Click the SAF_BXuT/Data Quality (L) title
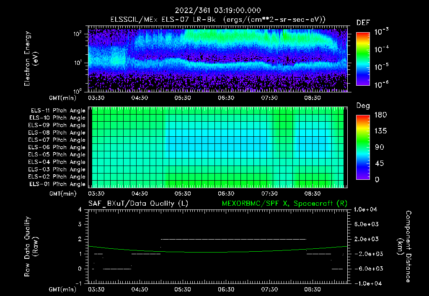This screenshot has height=296, width=429. (x=138, y=204)
